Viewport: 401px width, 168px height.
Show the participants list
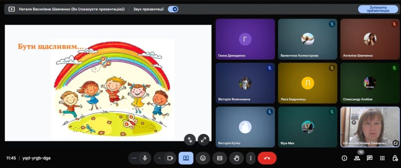click(x=357, y=158)
